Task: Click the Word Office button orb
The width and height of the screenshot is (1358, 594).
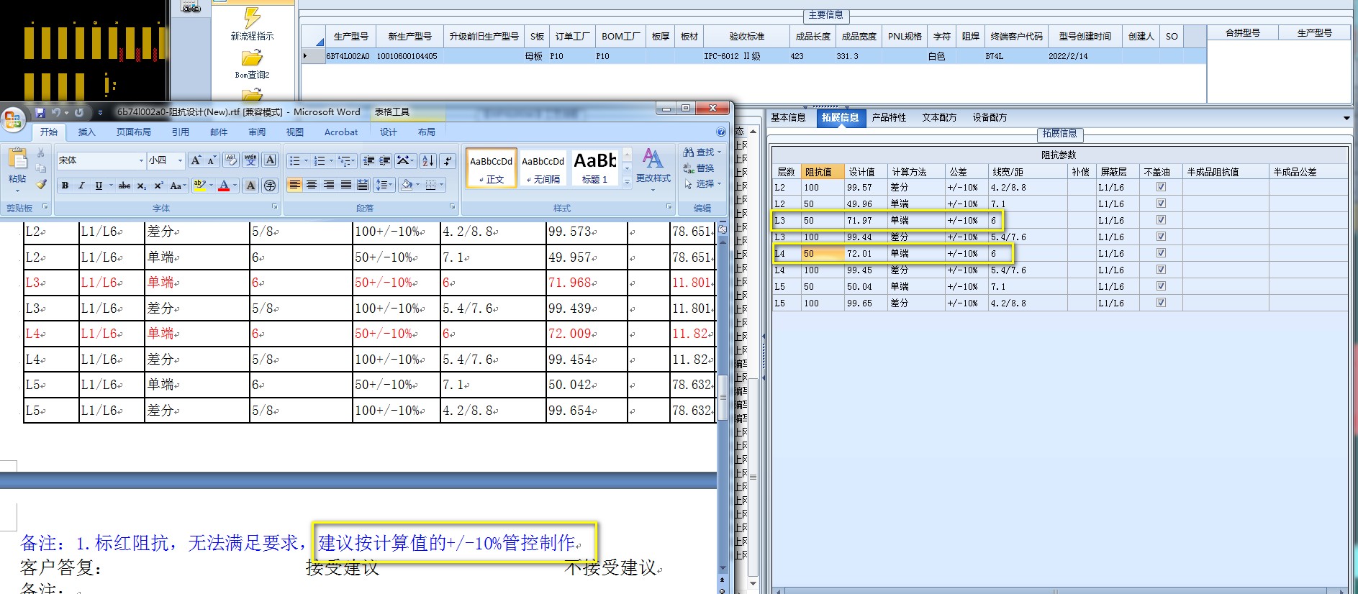Action: click(14, 119)
